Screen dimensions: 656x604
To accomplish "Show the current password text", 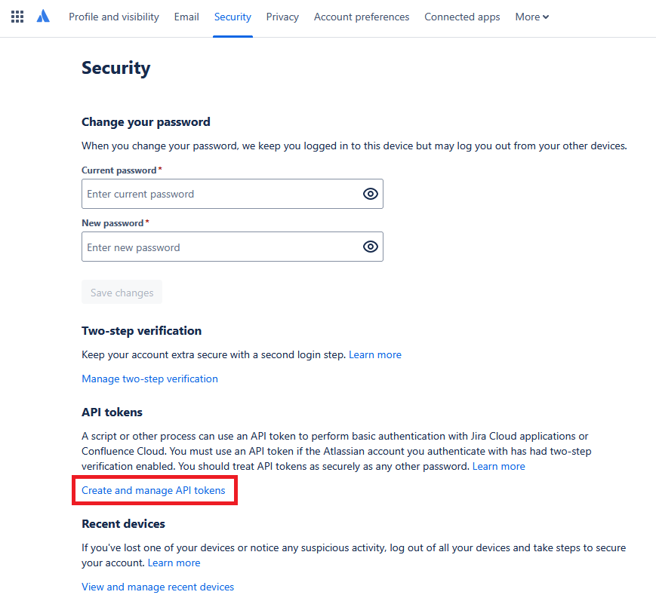I will click(x=370, y=194).
